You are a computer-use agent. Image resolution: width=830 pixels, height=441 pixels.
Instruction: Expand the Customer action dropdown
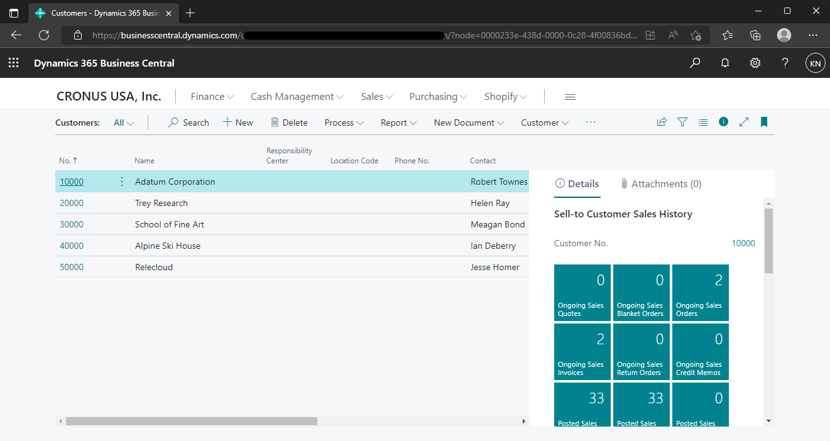coord(545,122)
